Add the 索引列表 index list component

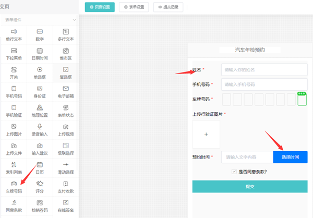(14, 168)
